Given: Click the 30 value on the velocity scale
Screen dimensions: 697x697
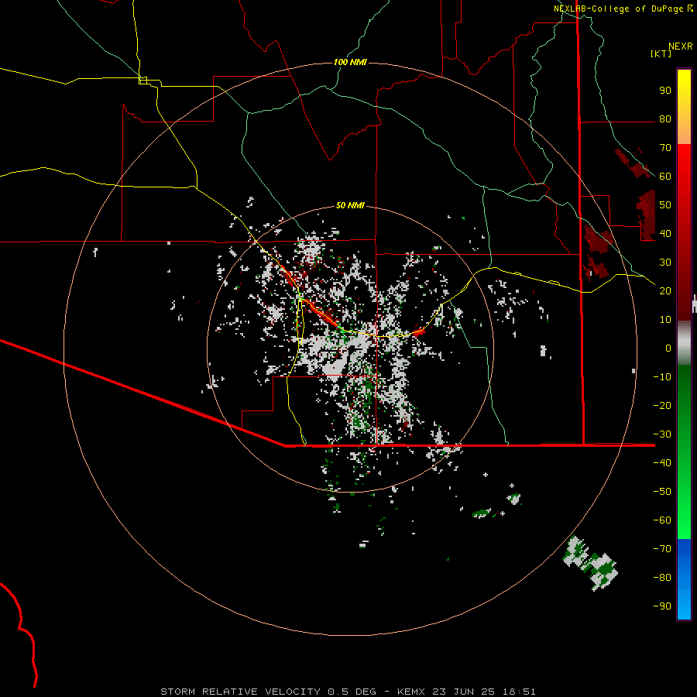Looking at the screenshot, I should tap(665, 263).
